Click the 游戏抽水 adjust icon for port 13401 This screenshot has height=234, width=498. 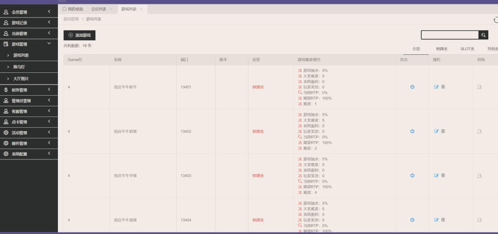click(x=300, y=70)
